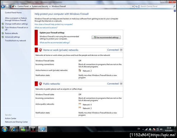Viewport: 177px width, 138px height.
Task: Click the taskbar clock showing 10:38
Action: click(x=169, y=129)
